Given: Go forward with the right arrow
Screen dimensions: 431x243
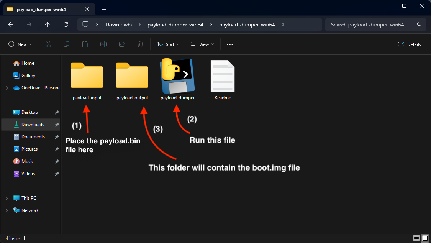Looking at the screenshot, I should click(x=29, y=25).
